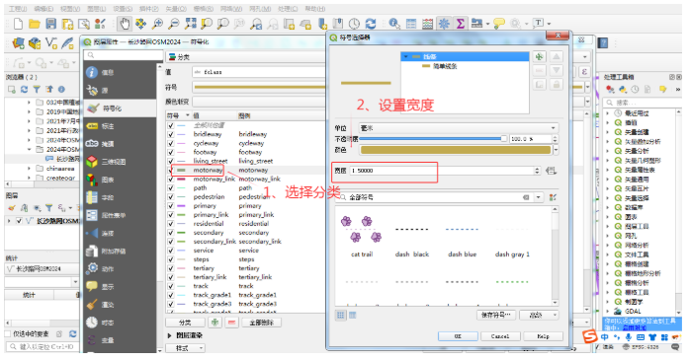Click the Map Tips speech bubble icon
This screenshot has height=361, width=688.
[x=499, y=24]
